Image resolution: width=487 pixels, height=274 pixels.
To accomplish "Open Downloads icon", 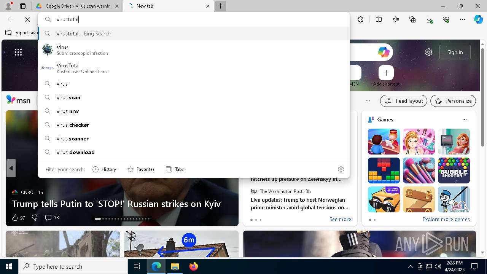I will tap(429, 19).
